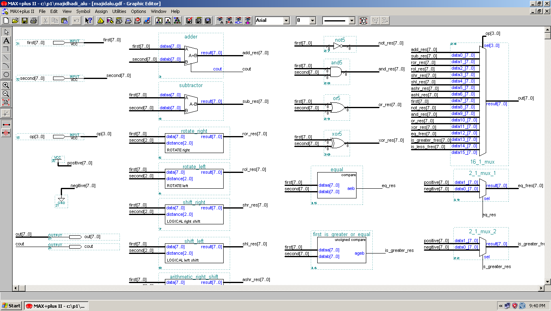Toggle rubberbanding on with red line button
Screen dimensions: 551x311
tap(6, 124)
